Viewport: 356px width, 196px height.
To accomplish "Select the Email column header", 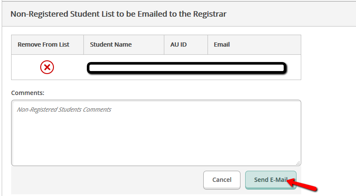I will [222, 45].
